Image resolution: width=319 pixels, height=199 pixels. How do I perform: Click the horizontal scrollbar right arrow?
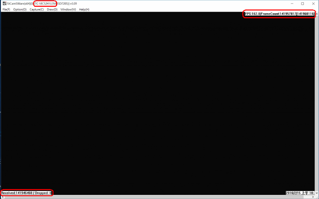coord(313,197)
